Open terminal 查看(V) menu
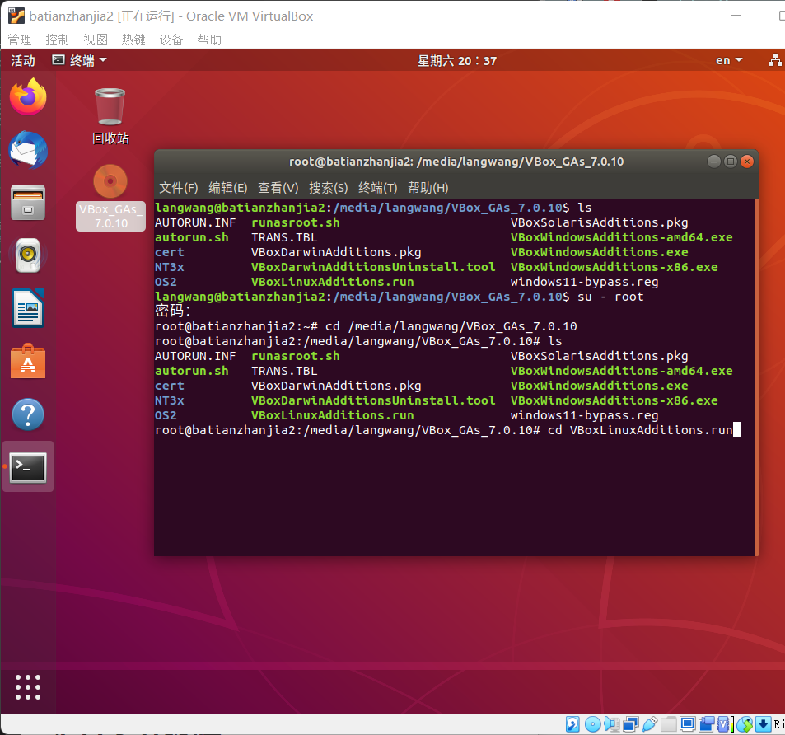 (278, 188)
